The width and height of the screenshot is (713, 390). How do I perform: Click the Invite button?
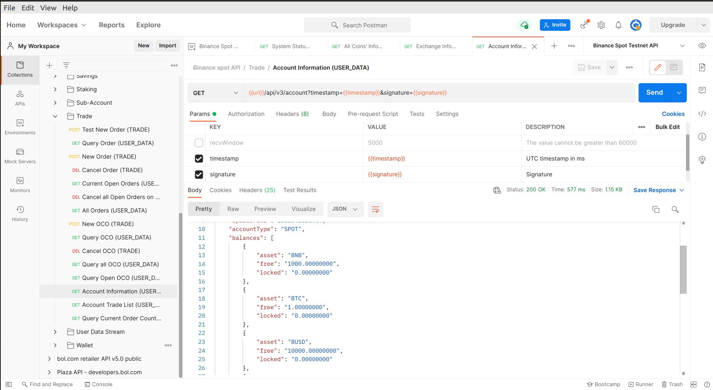click(555, 25)
